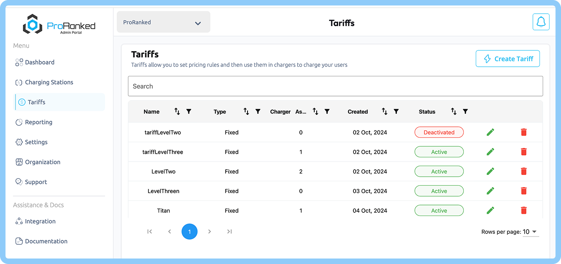561x264 pixels.
Task: Expand the Rows per page dropdown
Action: tap(531, 232)
